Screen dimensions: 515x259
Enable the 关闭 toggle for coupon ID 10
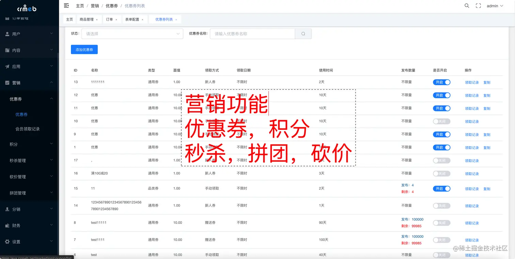[x=441, y=121]
